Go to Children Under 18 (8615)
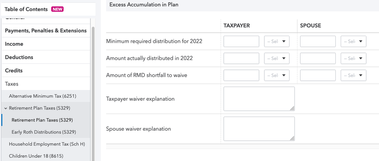 tap(36, 156)
